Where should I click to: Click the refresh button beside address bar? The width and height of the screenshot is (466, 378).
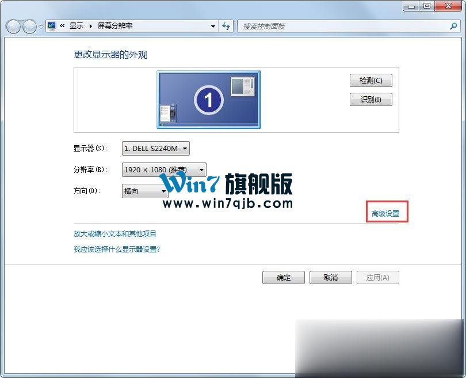pyautogui.click(x=226, y=26)
